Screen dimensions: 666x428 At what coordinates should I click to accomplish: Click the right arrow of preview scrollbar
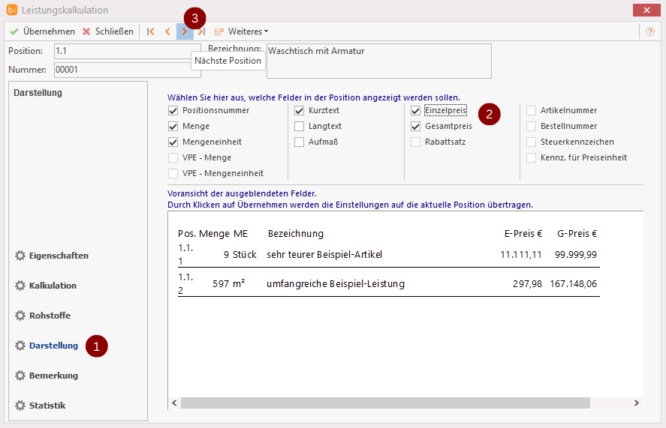point(637,403)
